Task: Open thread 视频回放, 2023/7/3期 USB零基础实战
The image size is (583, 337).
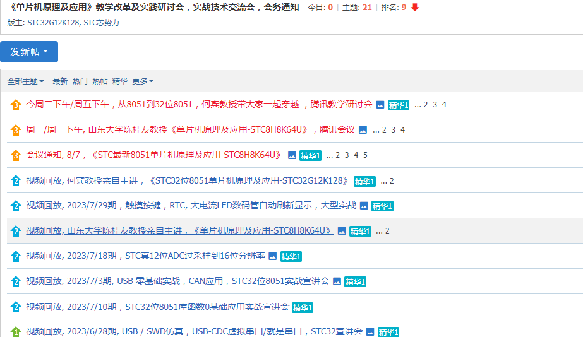Action: (x=177, y=281)
